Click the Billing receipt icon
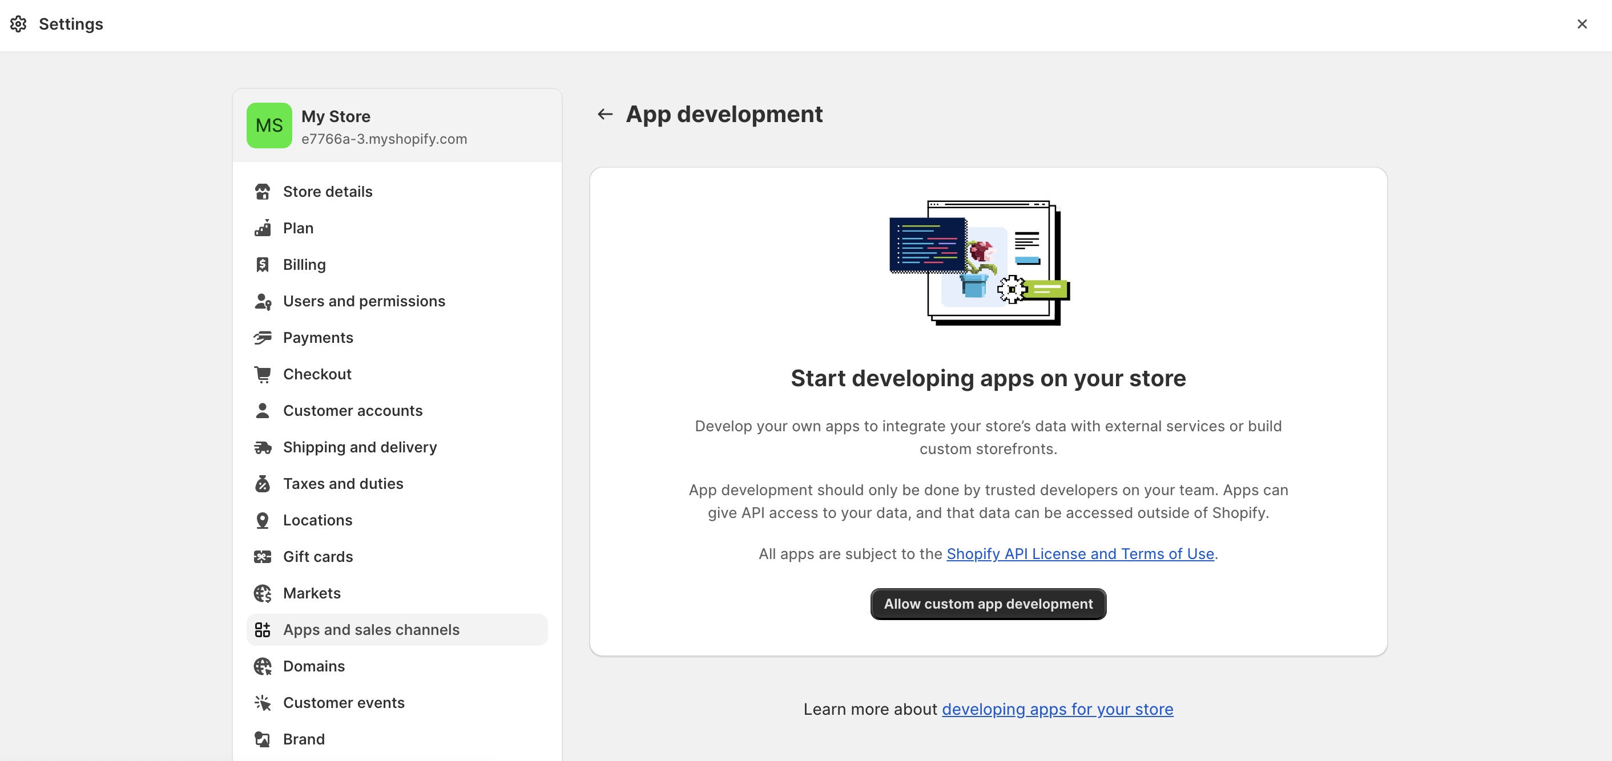 coord(262,265)
